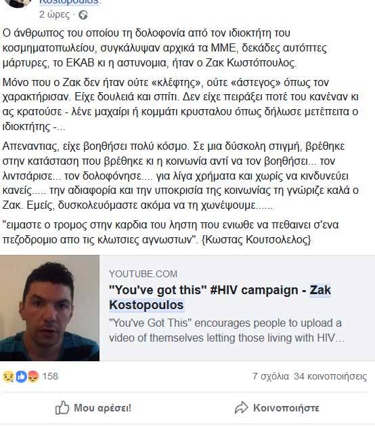Click the angry face reaction icon
375x427 pixels.
(x=33, y=377)
